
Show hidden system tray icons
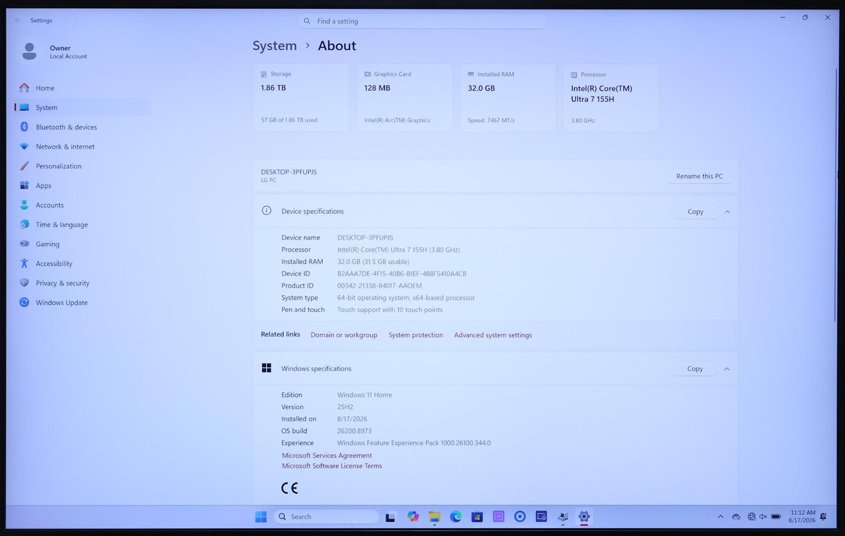[x=720, y=517]
